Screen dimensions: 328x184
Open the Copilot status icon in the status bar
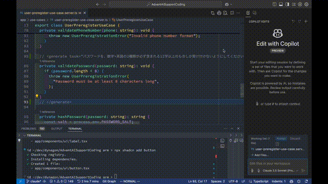point(292,181)
